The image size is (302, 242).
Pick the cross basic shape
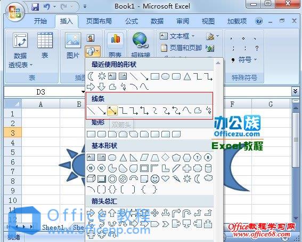tap(187, 168)
